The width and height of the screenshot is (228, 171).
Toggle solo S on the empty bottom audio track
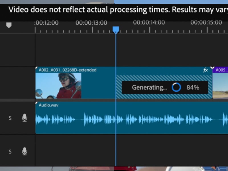(10, 152)
